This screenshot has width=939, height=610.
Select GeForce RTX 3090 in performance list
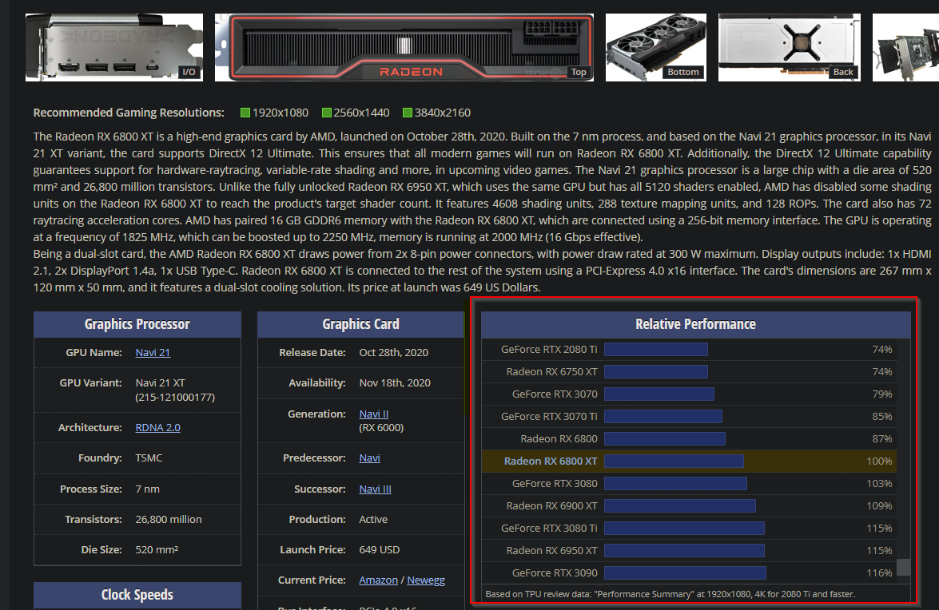[x=555, y=573]
